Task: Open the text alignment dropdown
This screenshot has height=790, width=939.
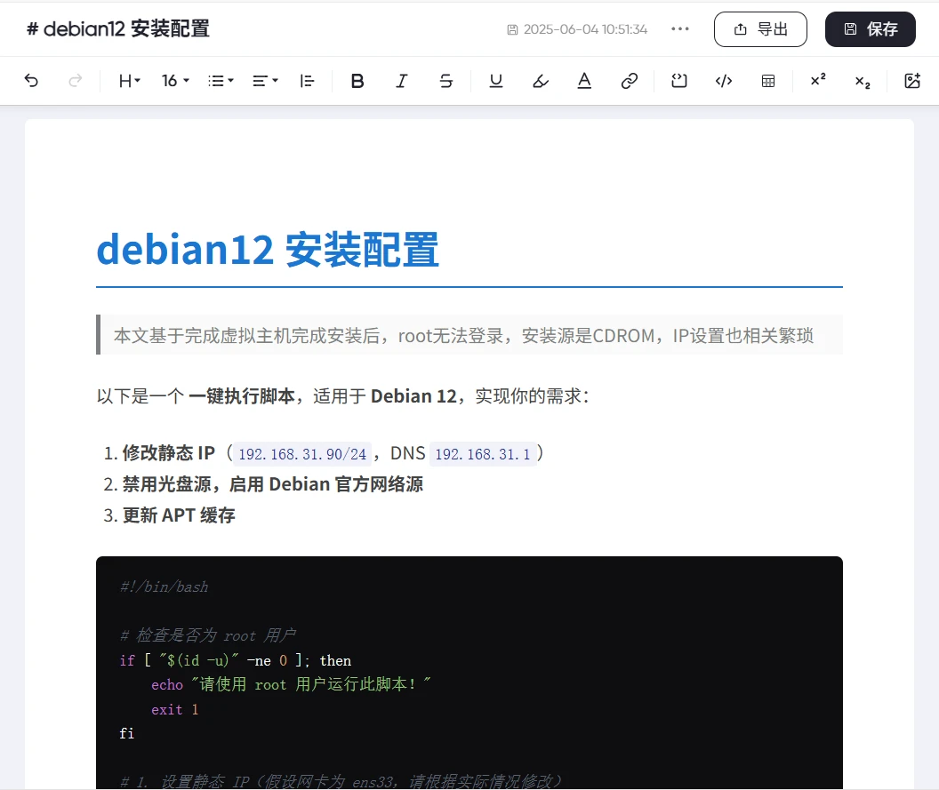Action: pyautogui.click(x=265, y=80)
